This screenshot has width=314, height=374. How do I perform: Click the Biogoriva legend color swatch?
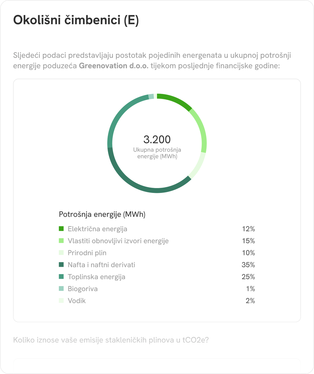[x=61, y=289]
